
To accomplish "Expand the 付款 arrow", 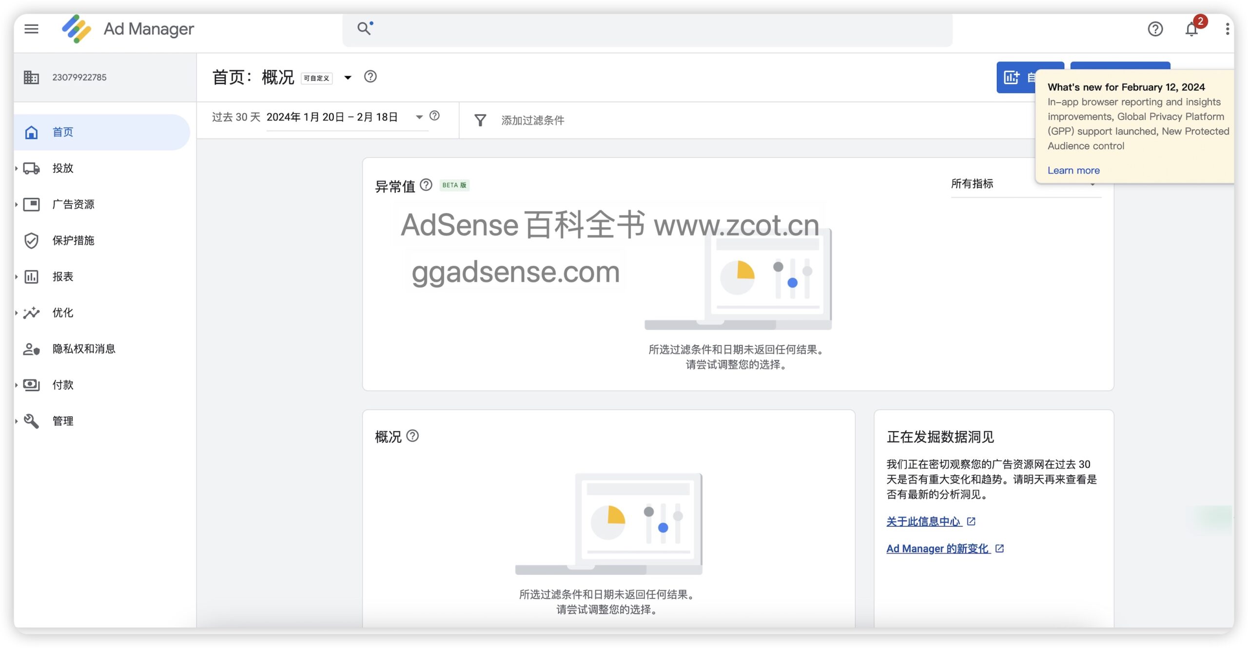I will coord(16,385).
